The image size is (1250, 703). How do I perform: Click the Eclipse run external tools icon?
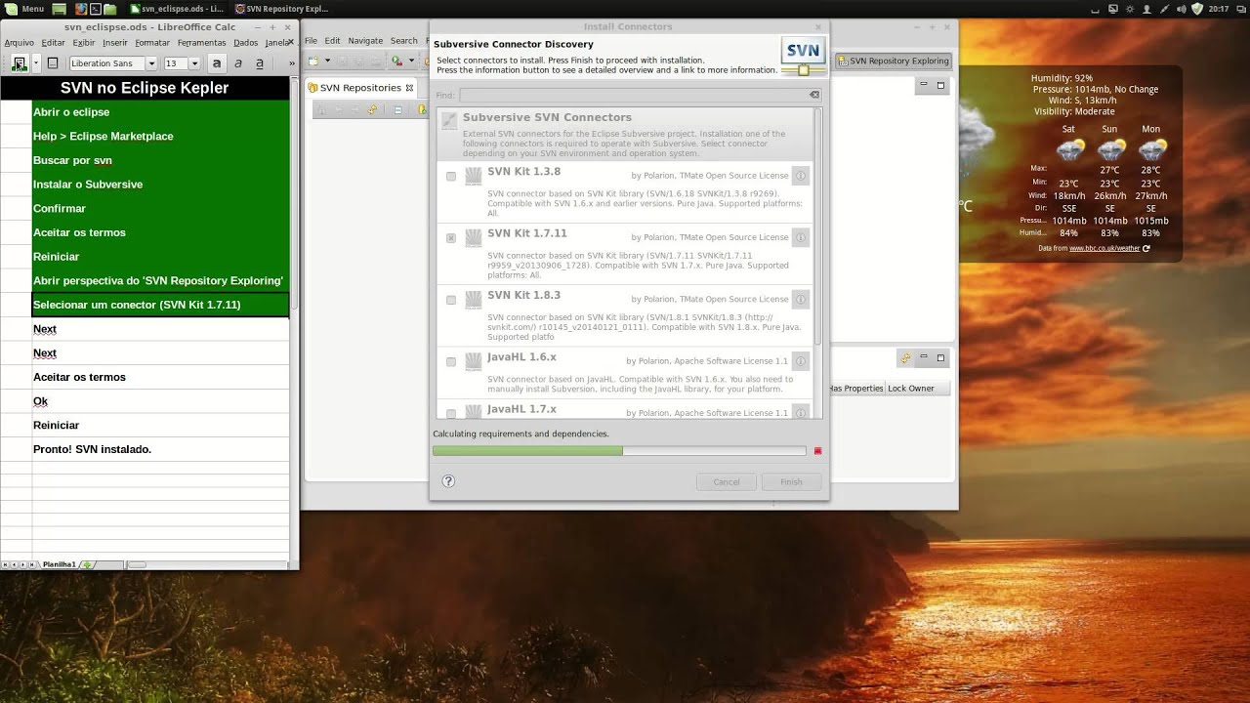(396, 61)
